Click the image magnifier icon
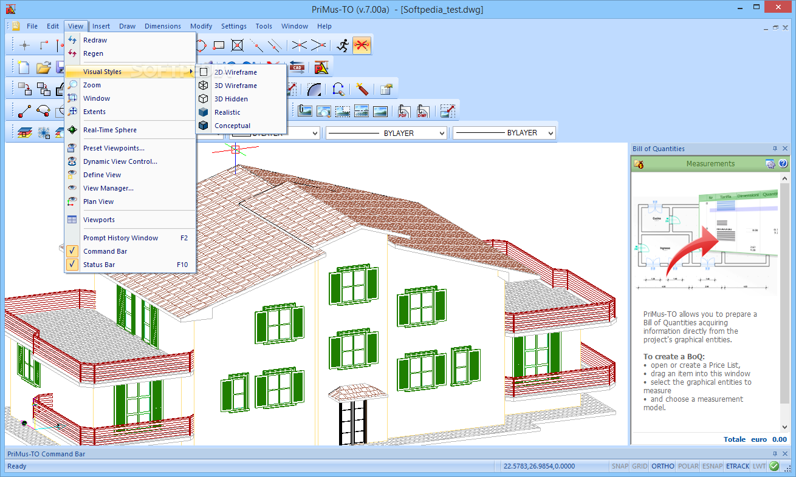Image resolution: width=796 pixels, height=477 pixels. (x=323, y=111)
